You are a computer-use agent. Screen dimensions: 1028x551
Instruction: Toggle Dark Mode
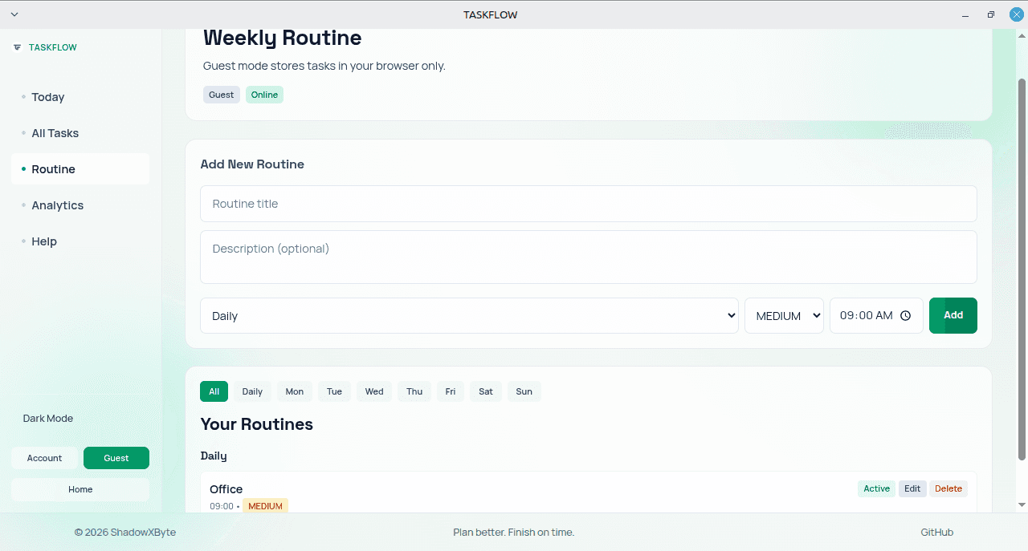pos(48,419)
